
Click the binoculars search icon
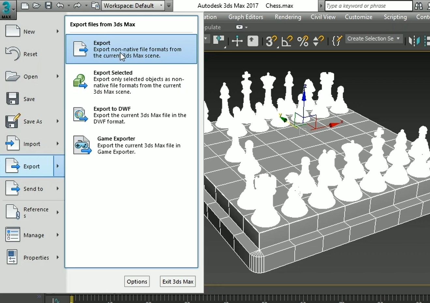click(419, 6)
